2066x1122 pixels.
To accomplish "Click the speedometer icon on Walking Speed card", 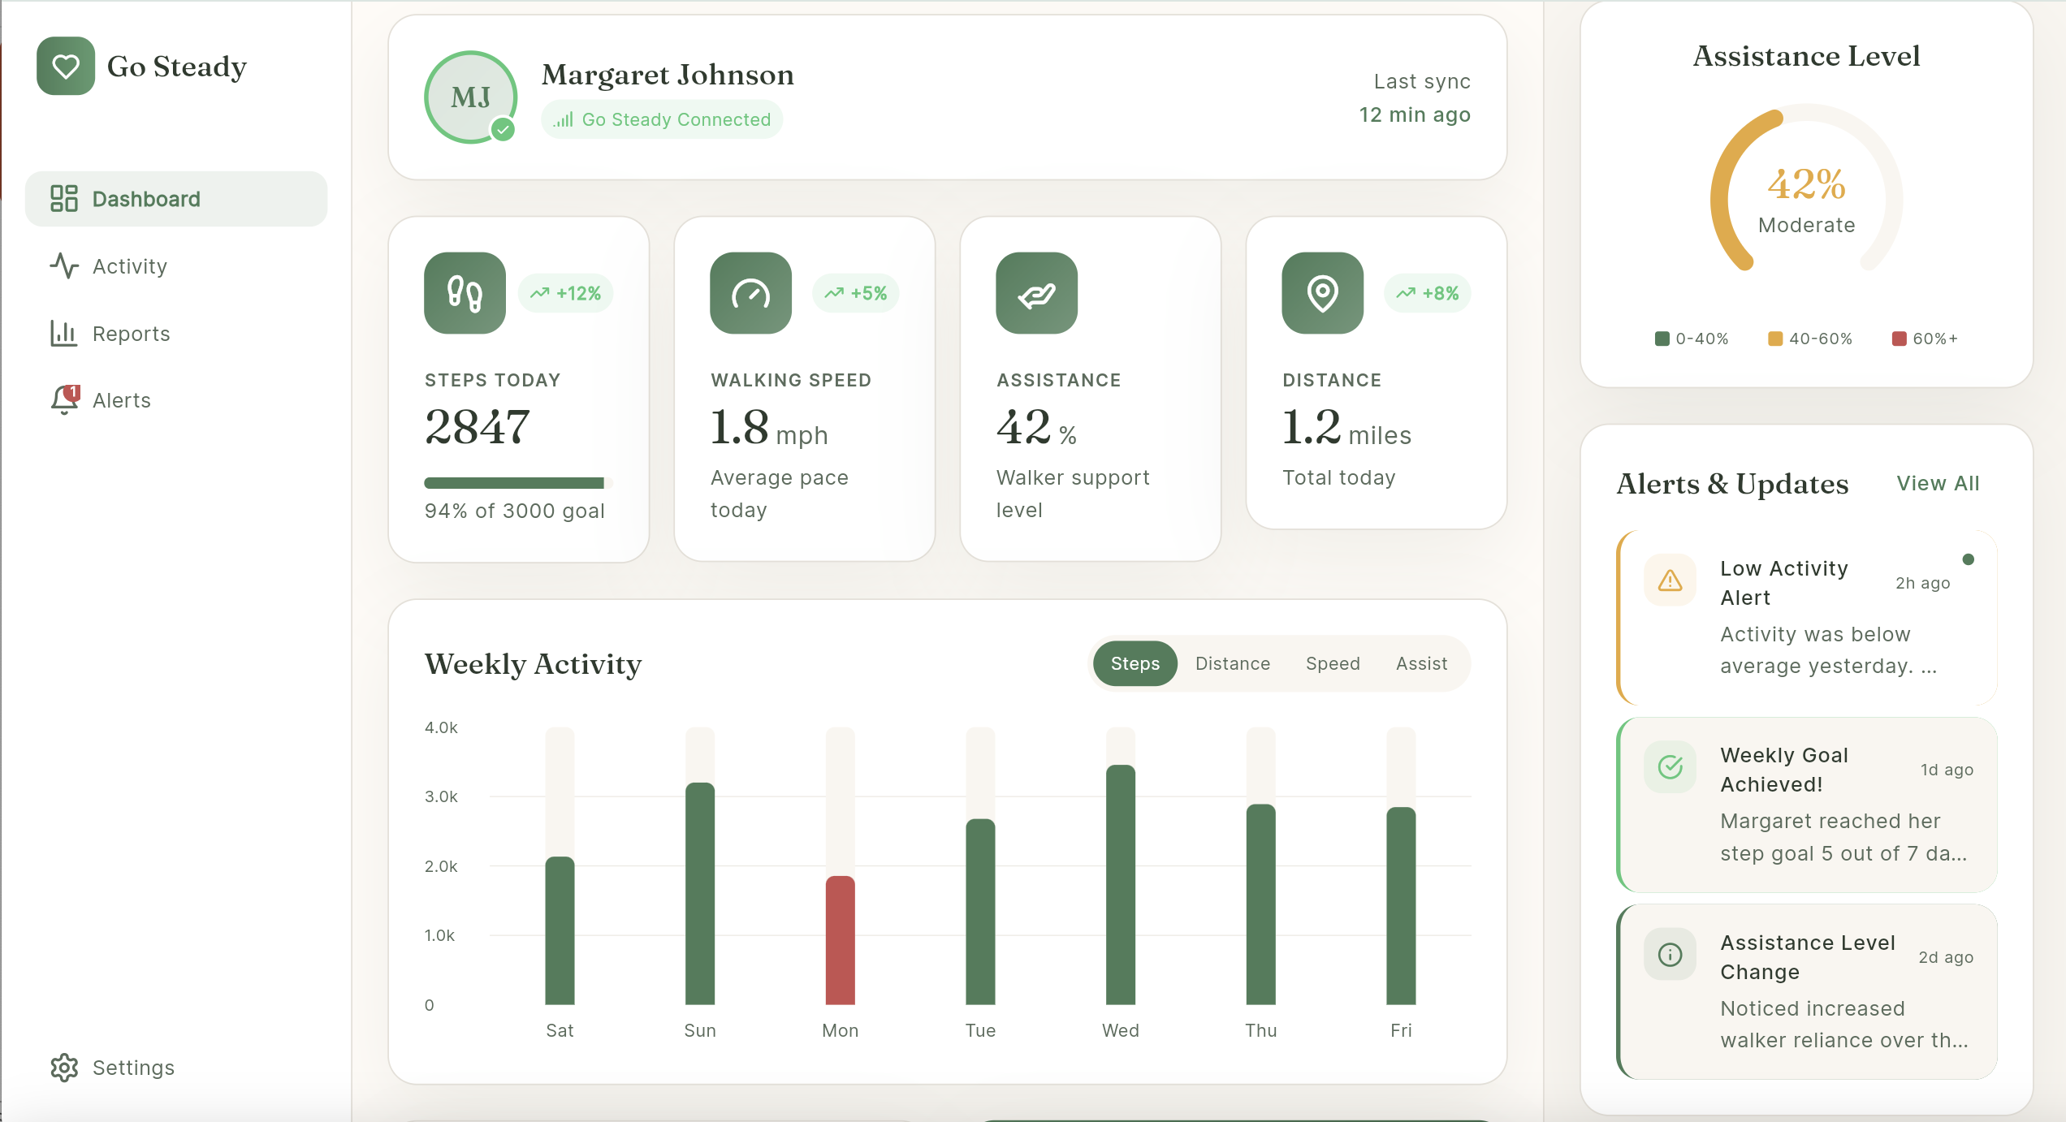I will (750, 293).
